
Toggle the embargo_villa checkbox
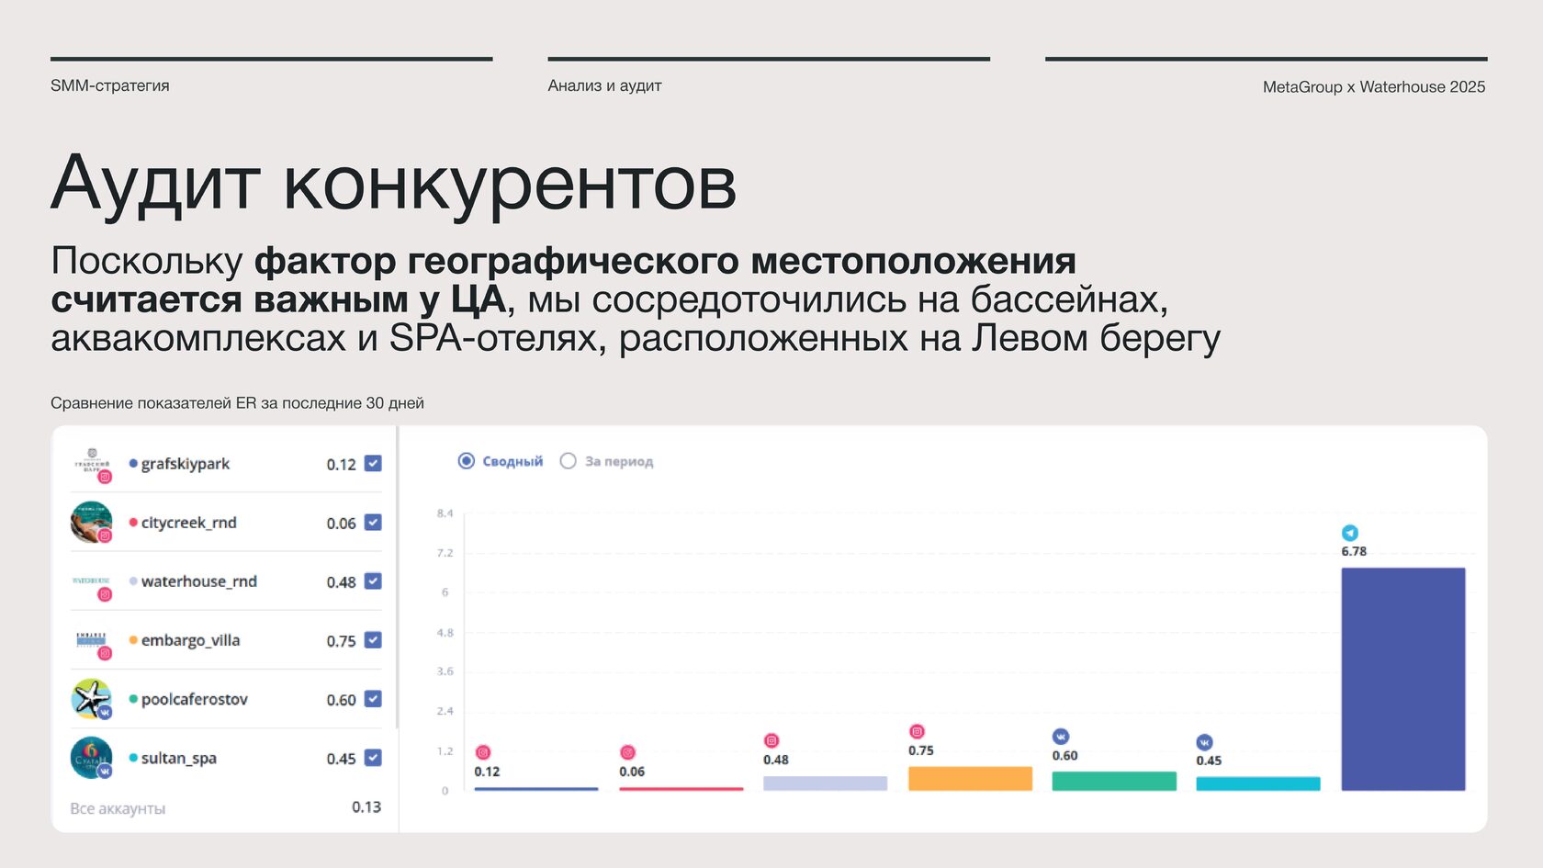[x=373, y=639]
